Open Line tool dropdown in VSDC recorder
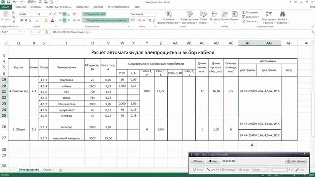Screen dimensions: 315x177 (x=218, y=170)
